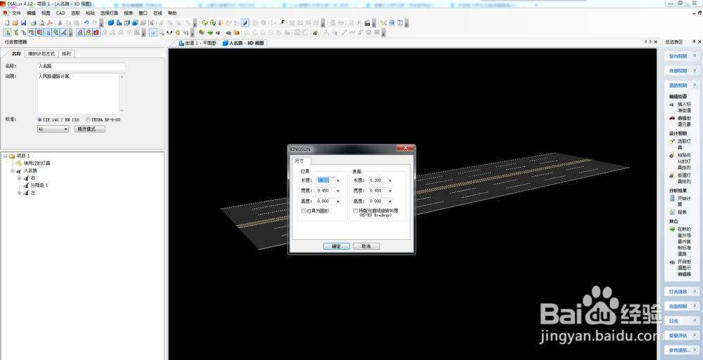Click the Cut scissors toolbar icon
This screenshot has width=703, height=360.
click(60, 23)
